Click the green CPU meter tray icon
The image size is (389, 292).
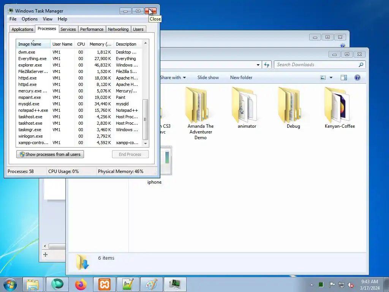coord(321,284)
